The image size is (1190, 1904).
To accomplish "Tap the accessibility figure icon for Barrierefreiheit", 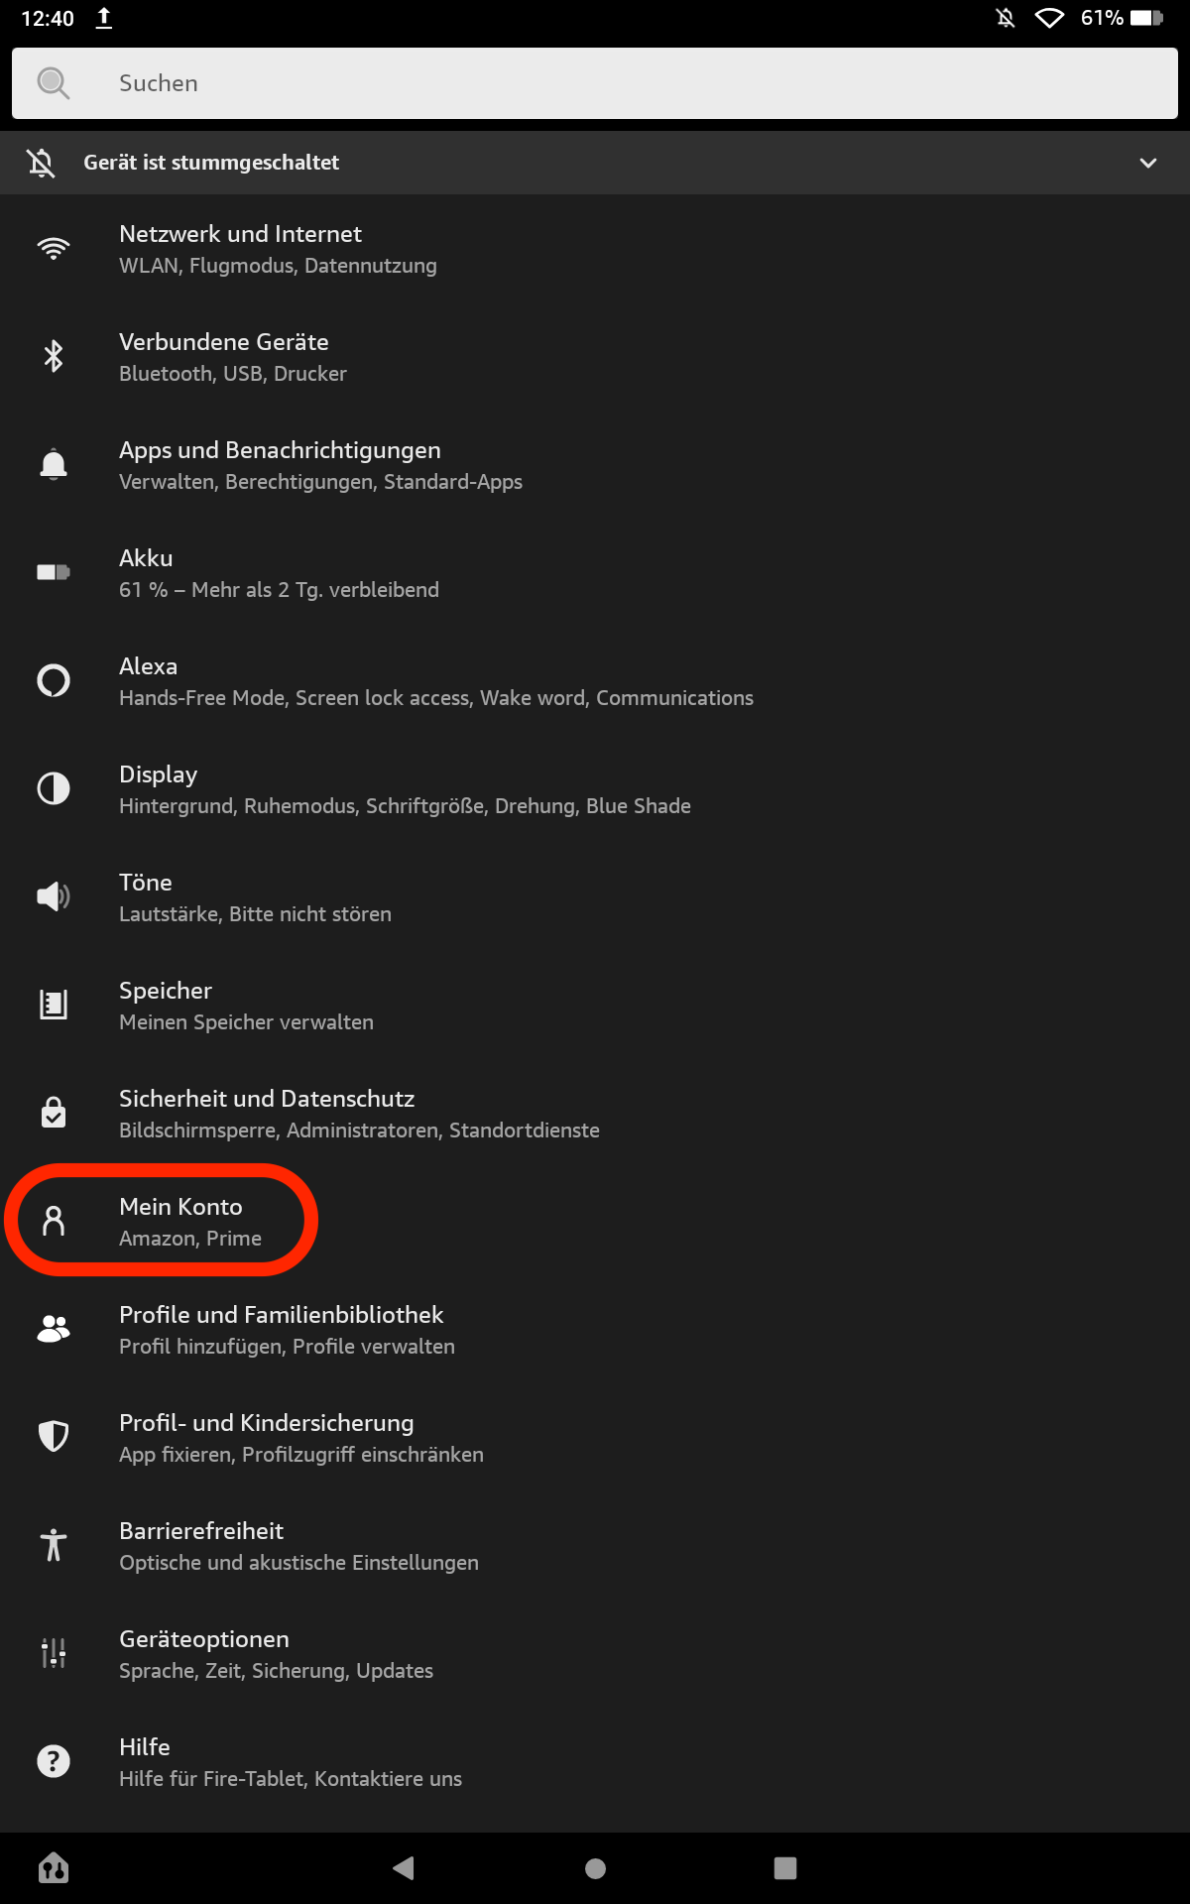I will (x=54, y=1545).
